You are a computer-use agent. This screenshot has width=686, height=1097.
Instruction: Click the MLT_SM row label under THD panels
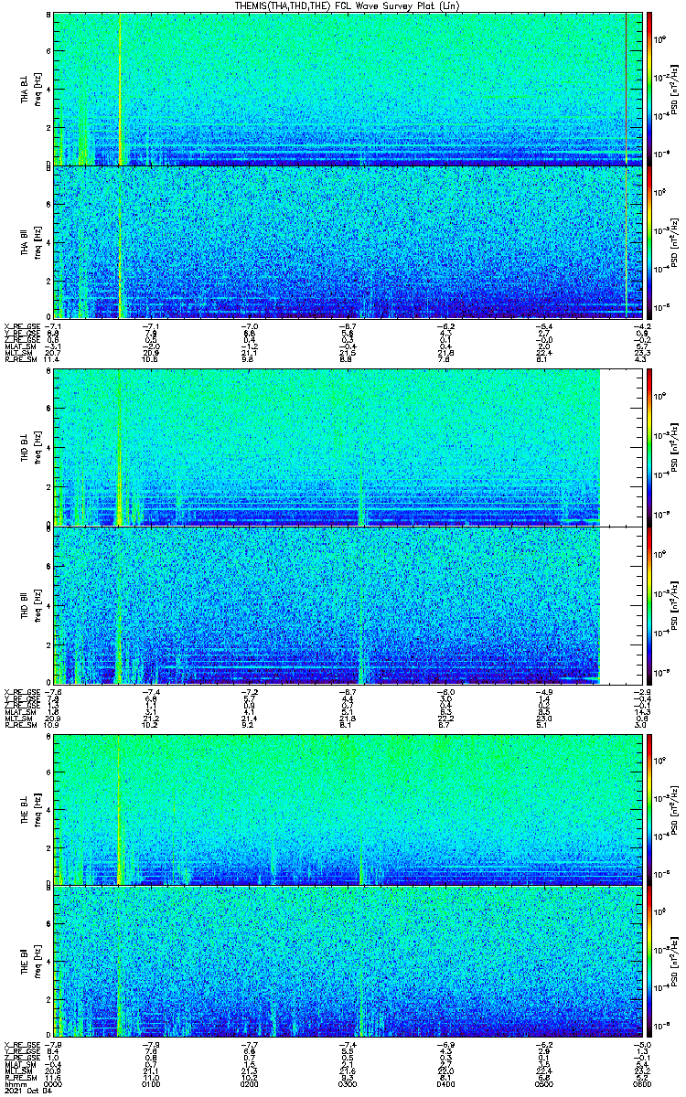click(18, 720)
